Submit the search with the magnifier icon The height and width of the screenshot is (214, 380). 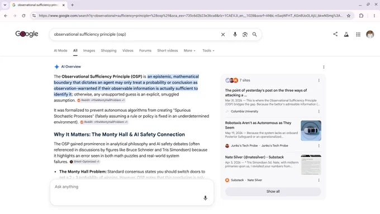(254, 35)
